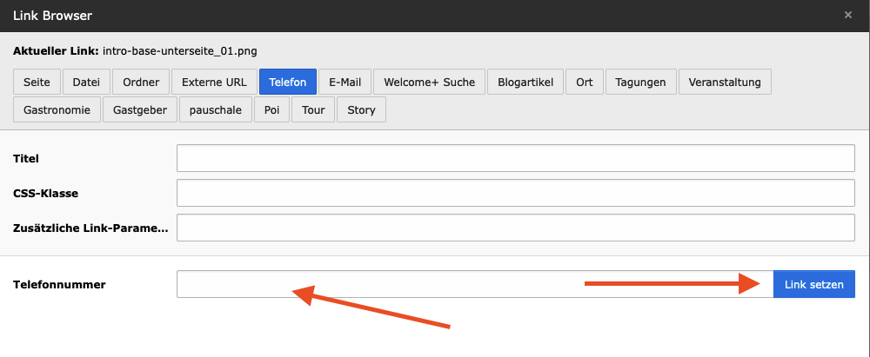Select the Gastronomie tab
The height and width of the screenshot is (357, 870).
pos(57,109)
